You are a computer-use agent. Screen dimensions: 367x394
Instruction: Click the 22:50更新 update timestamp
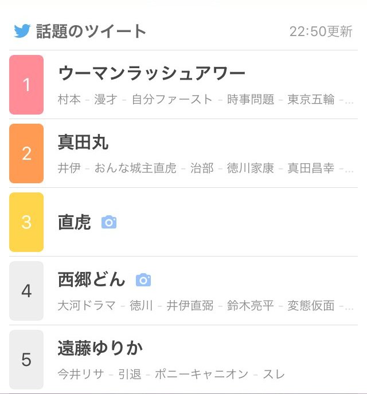[x=321, y=31]
